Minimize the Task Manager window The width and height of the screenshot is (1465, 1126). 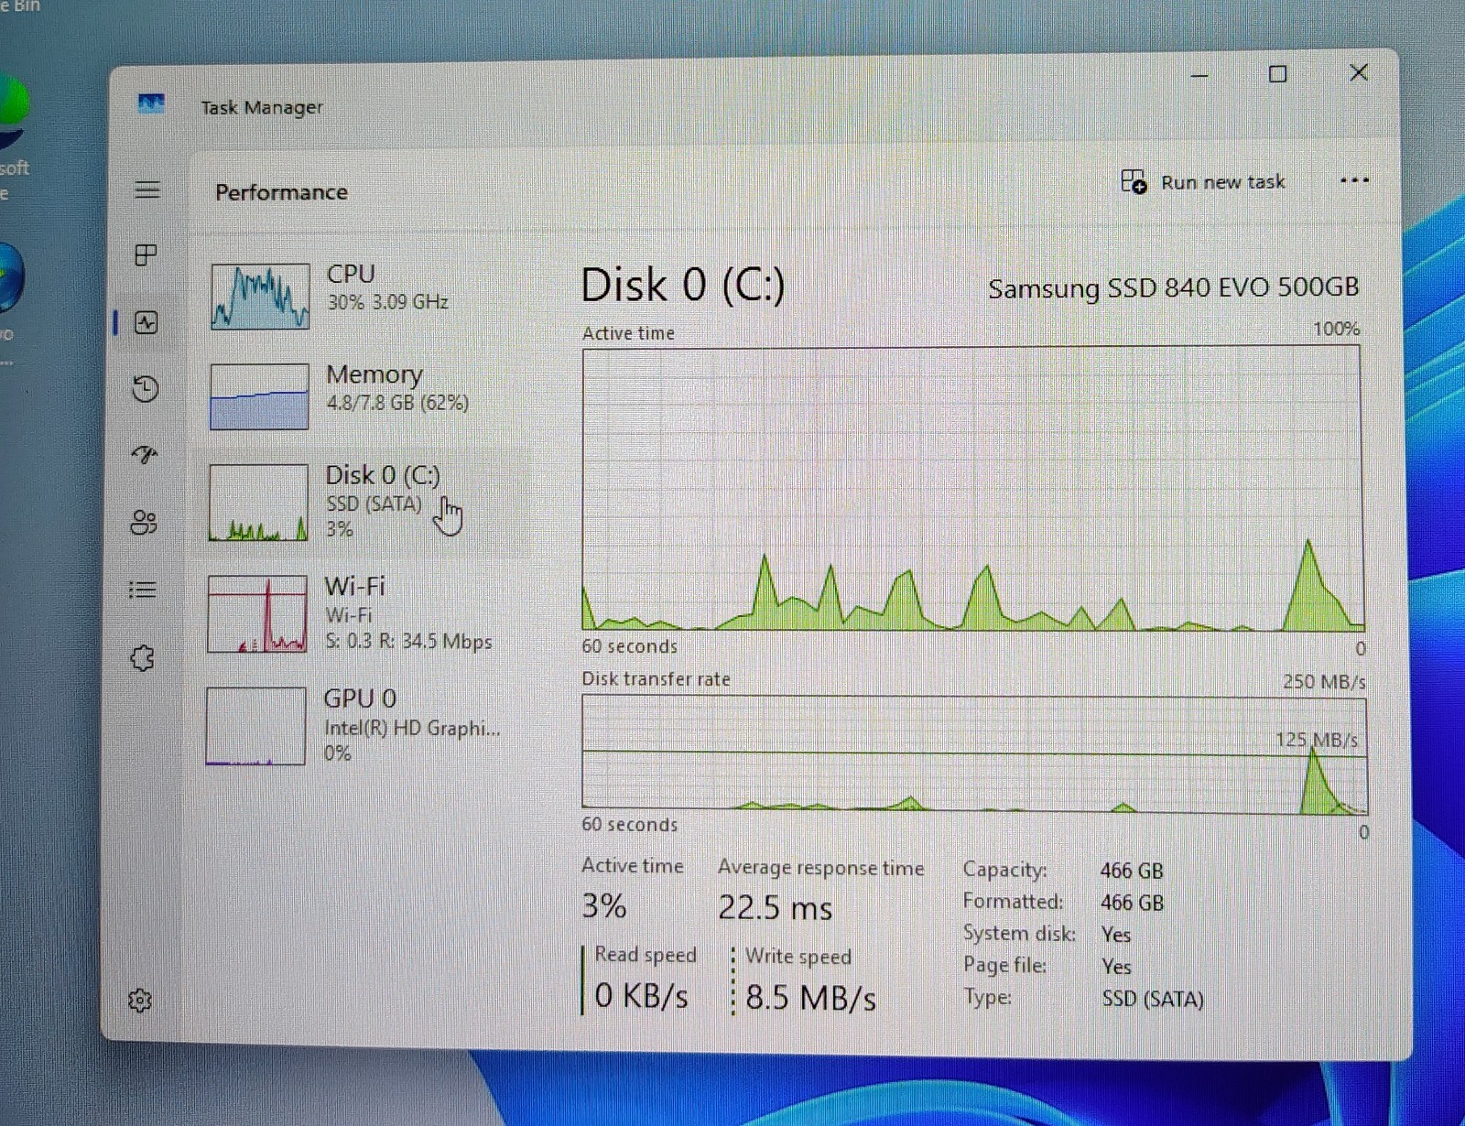[1199, 75]
